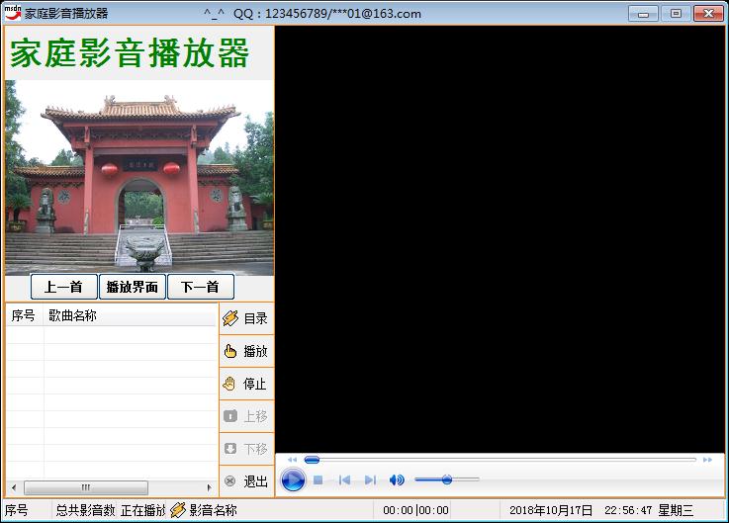Viewport: 729px width, 523px height.
Task: Click the msdn application icon in the title bar
Action: click(13, 13)
